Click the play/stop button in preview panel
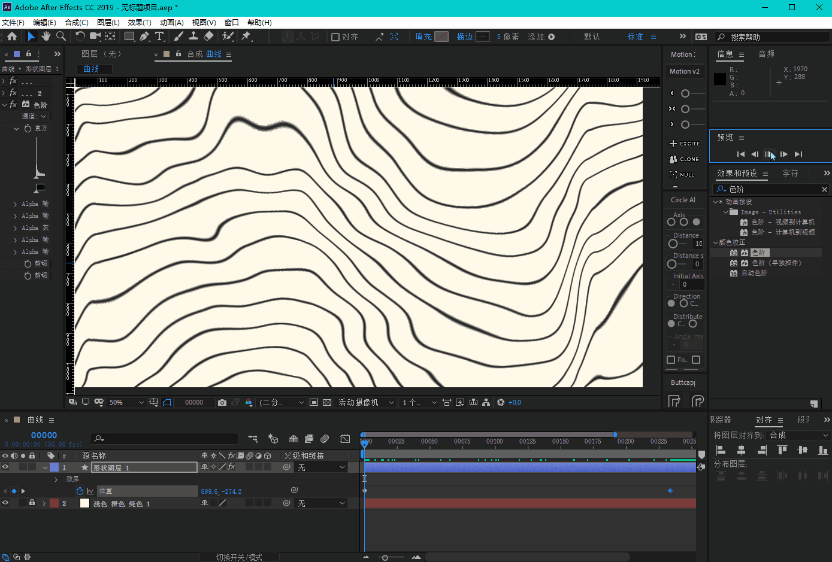832x562 pixels. 769,154
